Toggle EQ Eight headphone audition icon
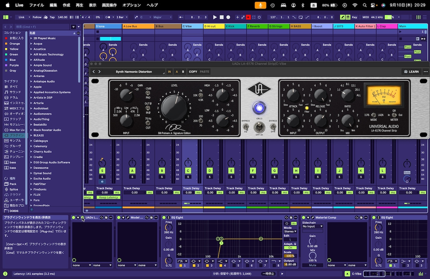This screenshot has height=279, width=430. pos(287,224)
